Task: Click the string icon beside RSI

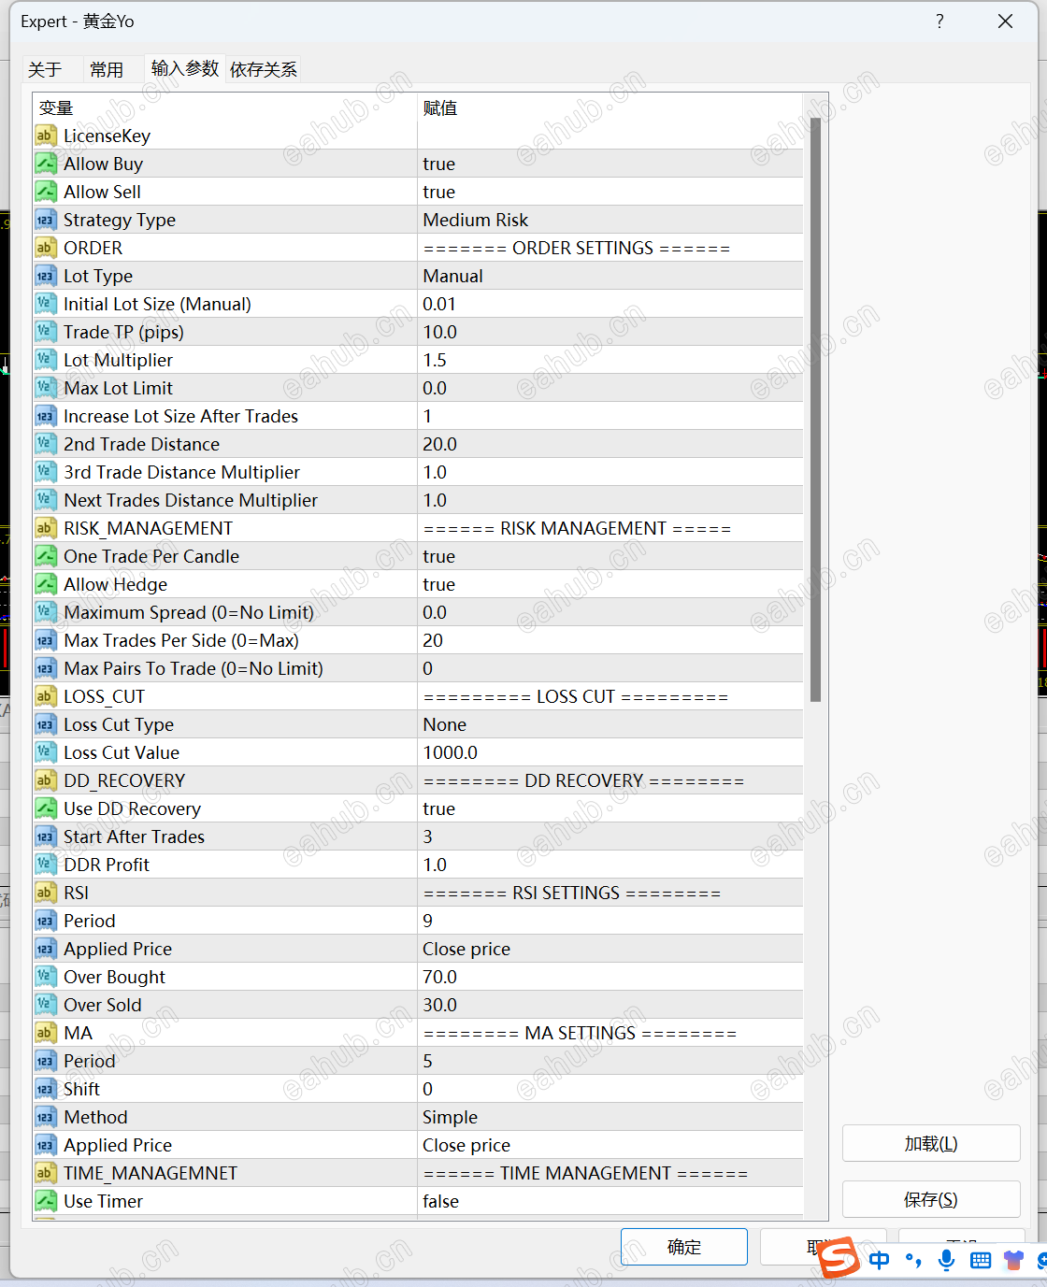Action: pos(46,893)
